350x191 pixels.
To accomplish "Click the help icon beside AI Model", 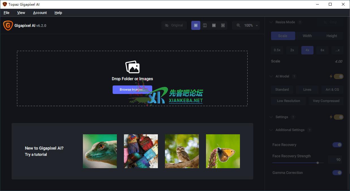I will tap(294, 76).
